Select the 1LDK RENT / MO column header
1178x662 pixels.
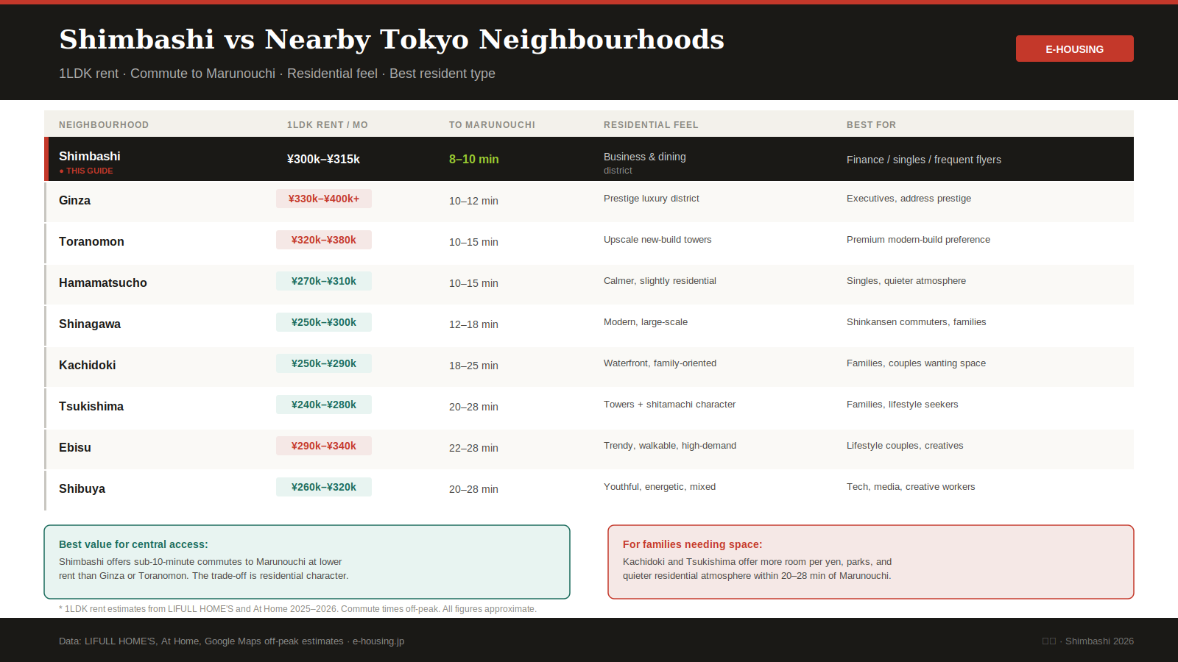click(328, 125)
